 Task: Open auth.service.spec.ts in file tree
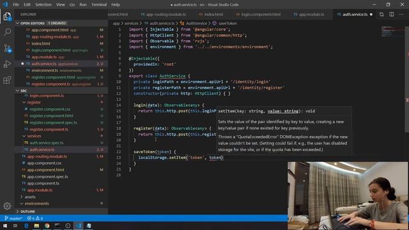pos(47,143)
